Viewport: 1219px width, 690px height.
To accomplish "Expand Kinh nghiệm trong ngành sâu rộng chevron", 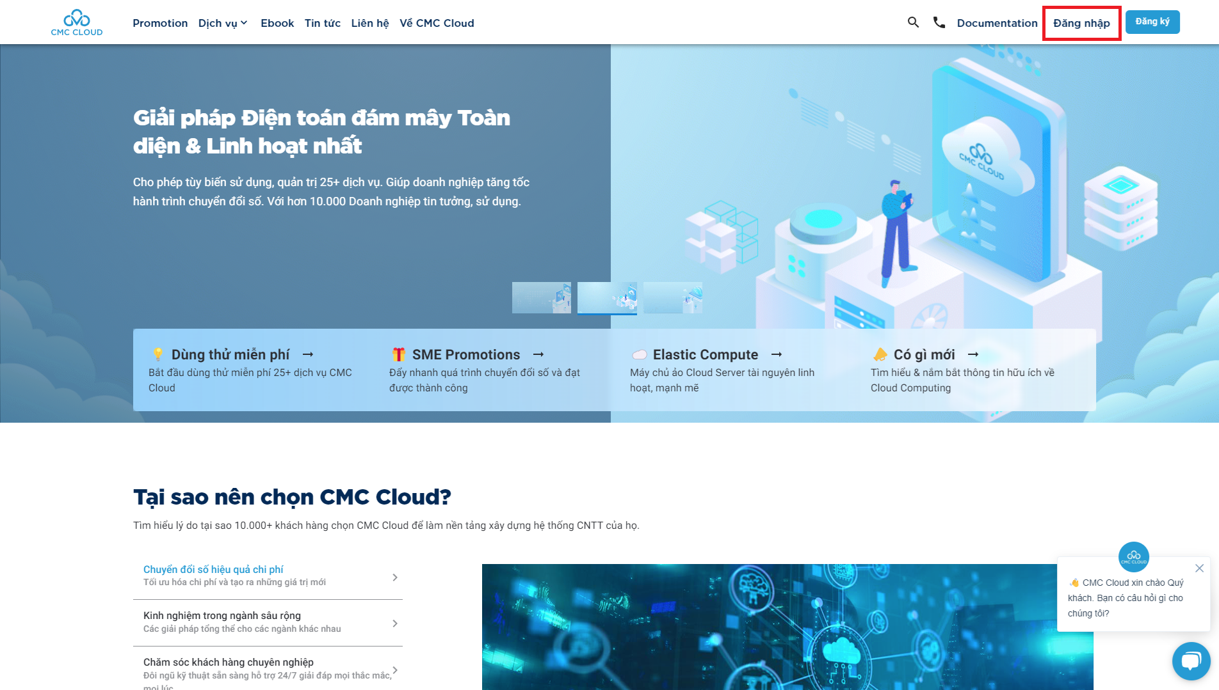I will coord(395,623).
